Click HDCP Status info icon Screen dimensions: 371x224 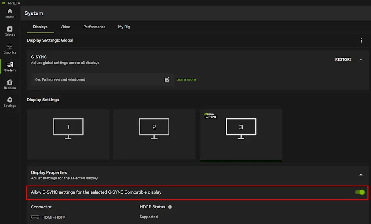170,207
